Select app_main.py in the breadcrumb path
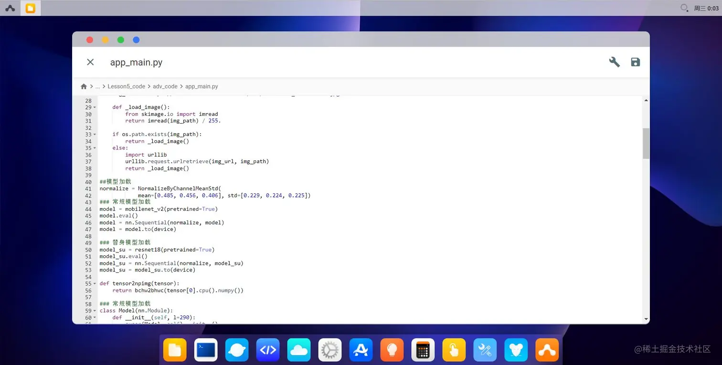 (x=202, y=86)
